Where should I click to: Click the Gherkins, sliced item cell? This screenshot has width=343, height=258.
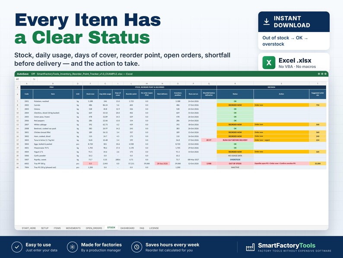point(53,113)
